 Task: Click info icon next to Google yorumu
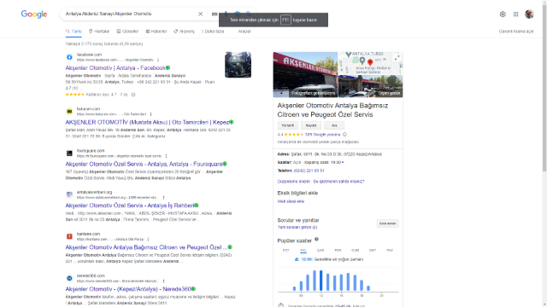click(344, 135)
